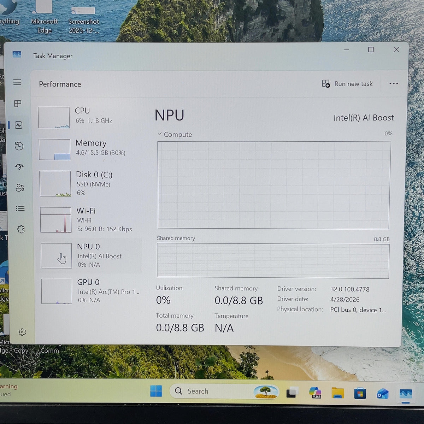Open Task View icon on taskbar
The width and height of the screenshot is (424, 424).
tap(292, 393)
